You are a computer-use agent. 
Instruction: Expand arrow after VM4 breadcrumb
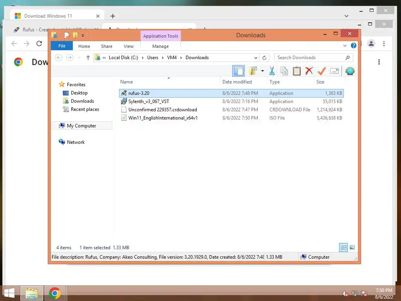pos(181,58)
